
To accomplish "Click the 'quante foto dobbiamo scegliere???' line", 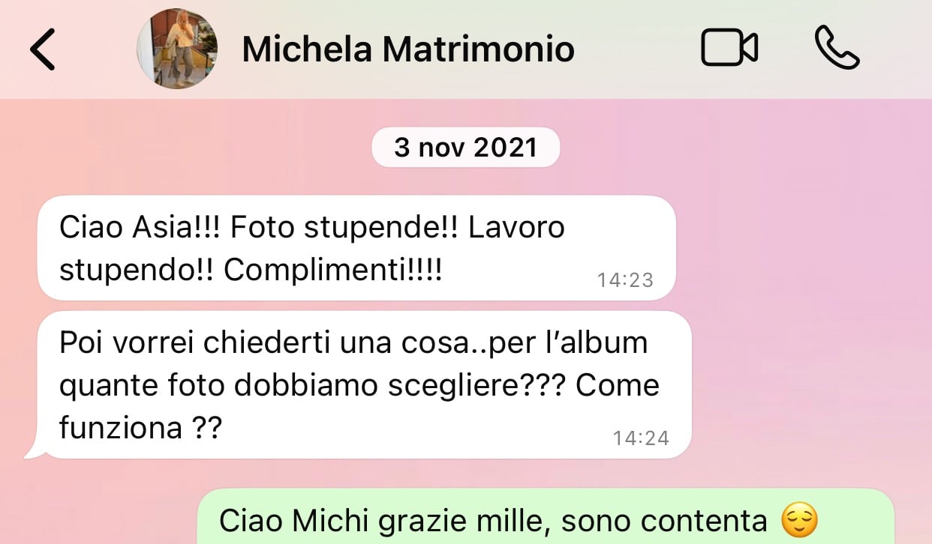I will pos(312,385).
